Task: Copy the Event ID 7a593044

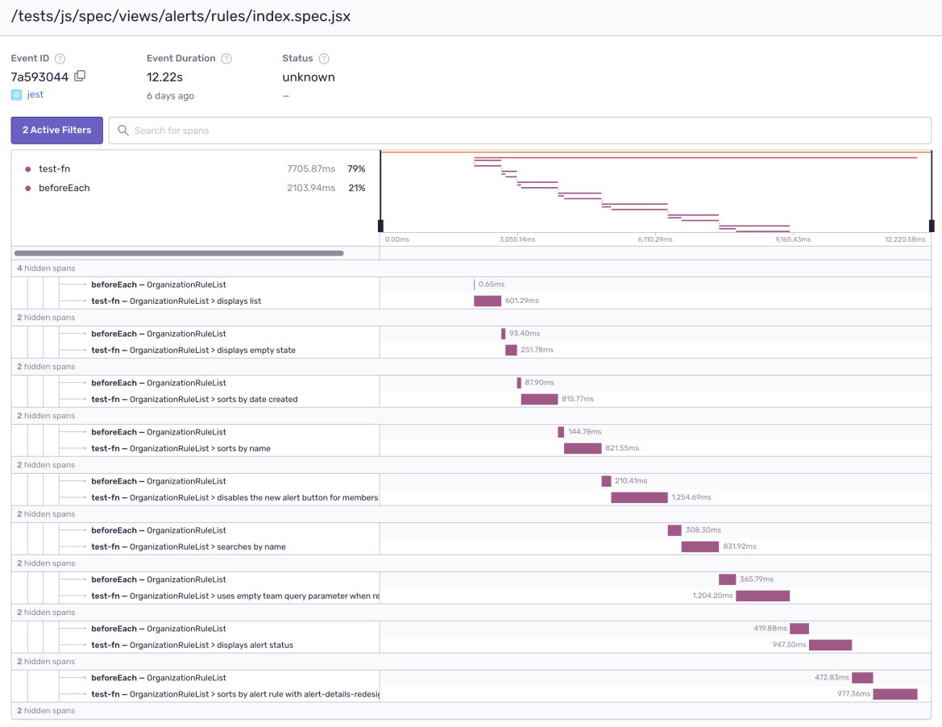Action: click(x=80, y=77)
